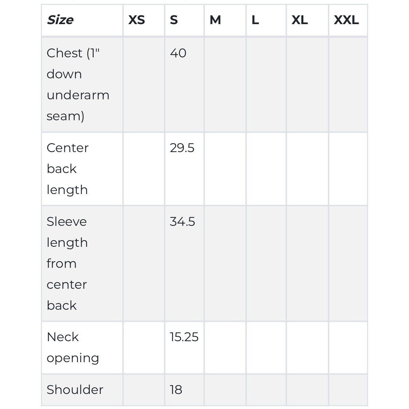This screenshot has width=409, height=409.
Task: Select the XL size column header
Action: (x=300, y=20)
